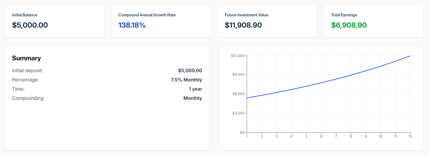Click the Total Earnings card title
Viewport: 429px width, 156px height.
344,15
